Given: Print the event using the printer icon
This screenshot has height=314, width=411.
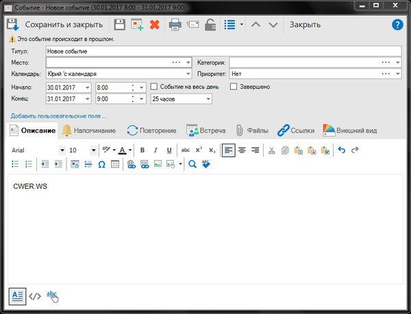Looking at the screenshot, I should click(175, 25).
